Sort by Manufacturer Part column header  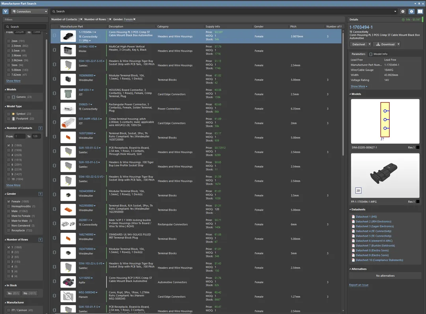pos(71,26)
